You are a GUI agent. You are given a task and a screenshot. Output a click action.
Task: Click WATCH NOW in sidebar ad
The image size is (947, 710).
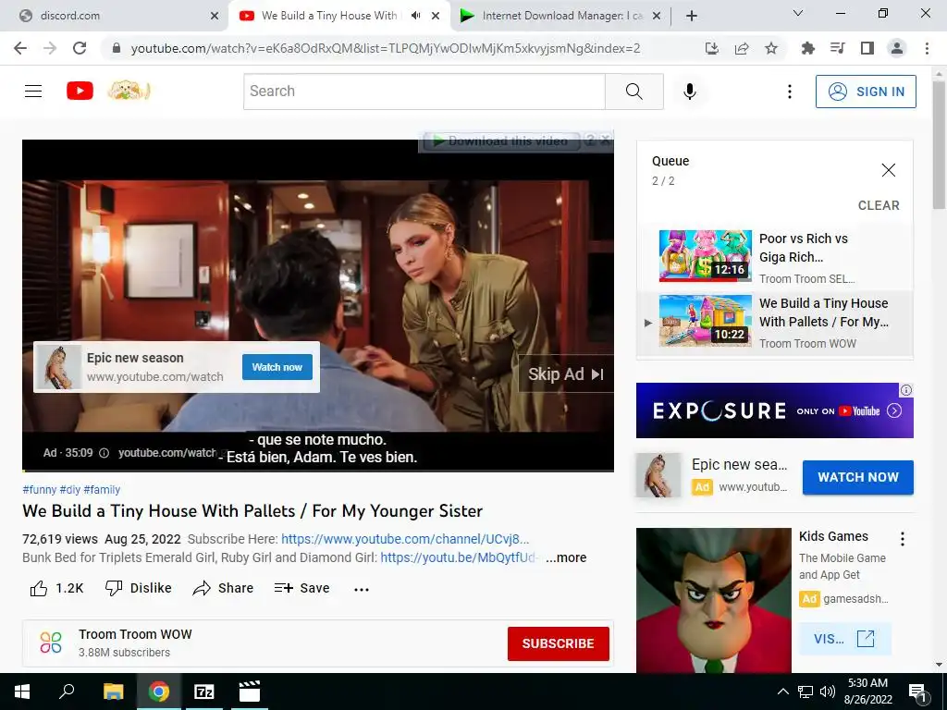[857, 477]
